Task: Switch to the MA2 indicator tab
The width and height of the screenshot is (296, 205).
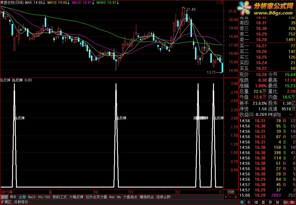Action: coord(112,197)
